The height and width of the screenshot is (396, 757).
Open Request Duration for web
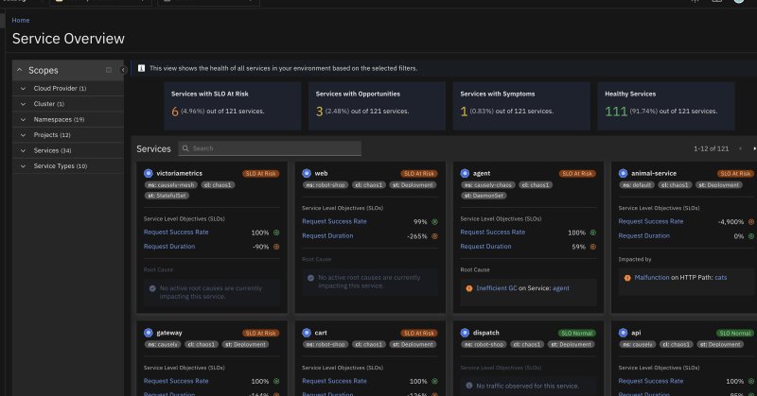pos(327,236)
